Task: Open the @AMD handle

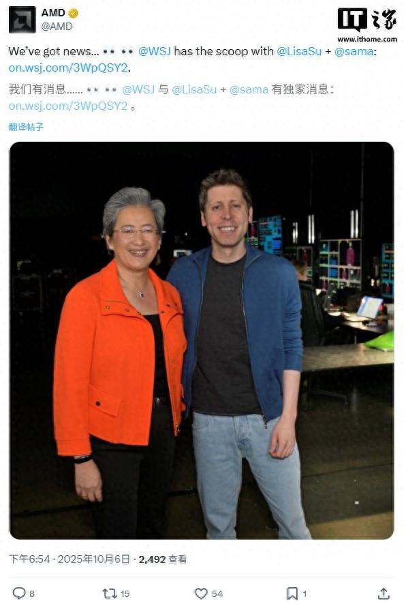Action: tap(57, 26)
